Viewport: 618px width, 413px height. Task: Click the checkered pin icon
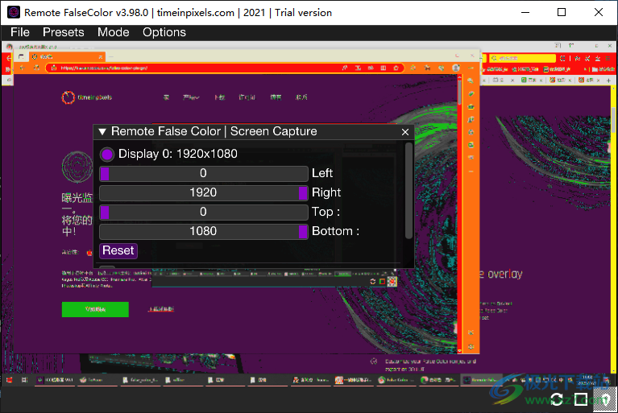pos(605,399)
